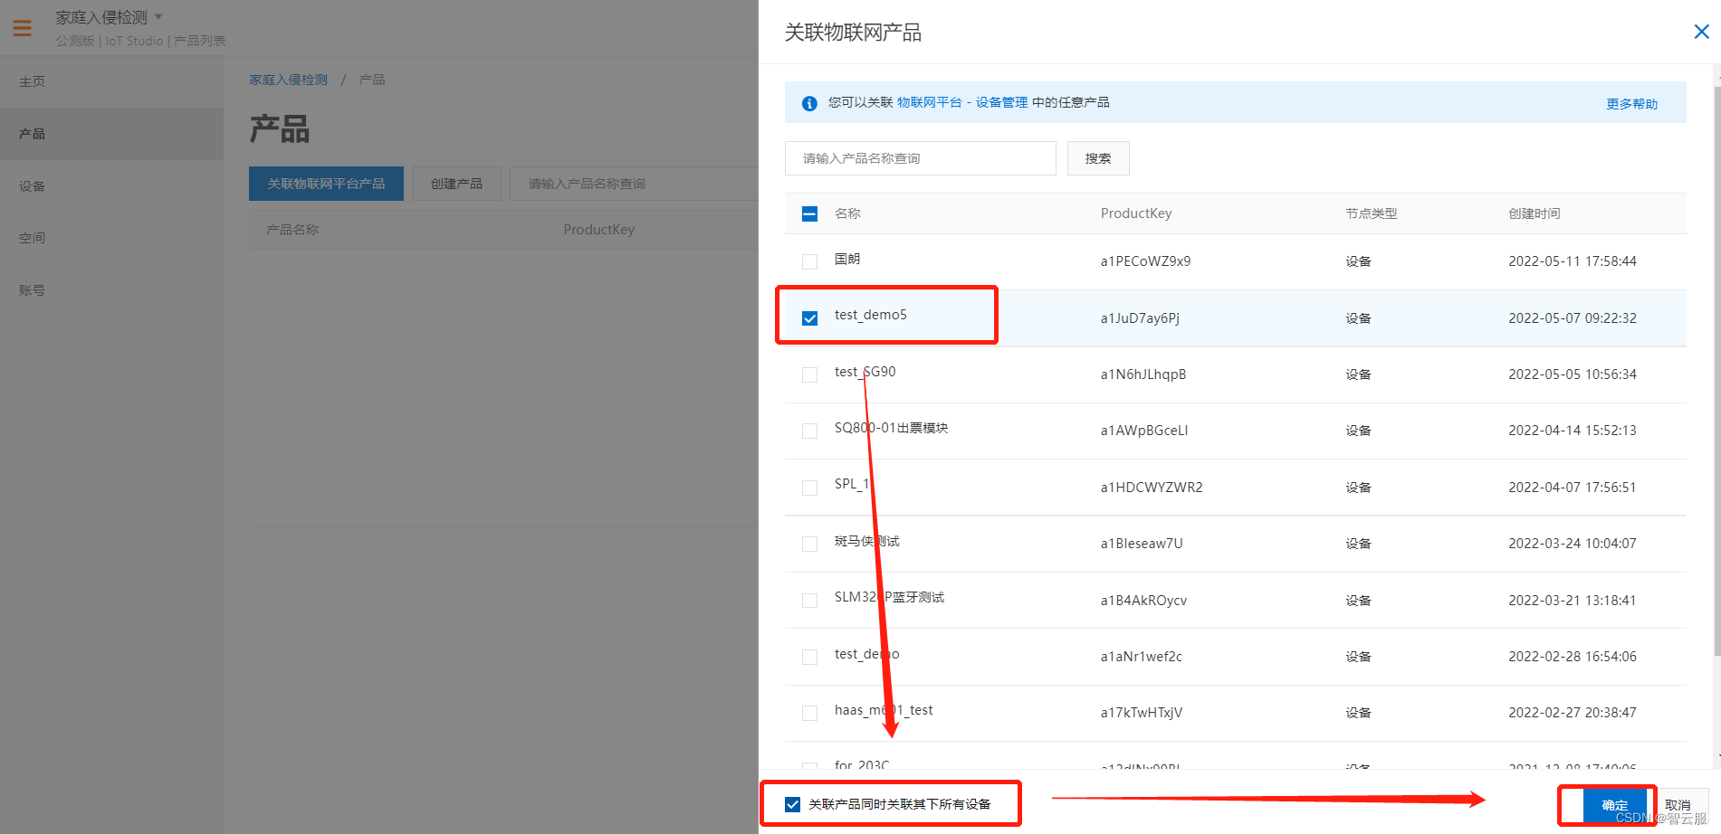Open the 物联网平台 - 设备管理 link
Image resolution: width=1721 pixels, height=834 pixels.
962,102
